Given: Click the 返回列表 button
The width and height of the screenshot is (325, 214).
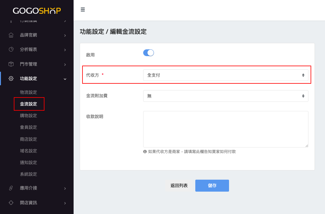Looking at the screenshot, I should (x=179, y=185).
